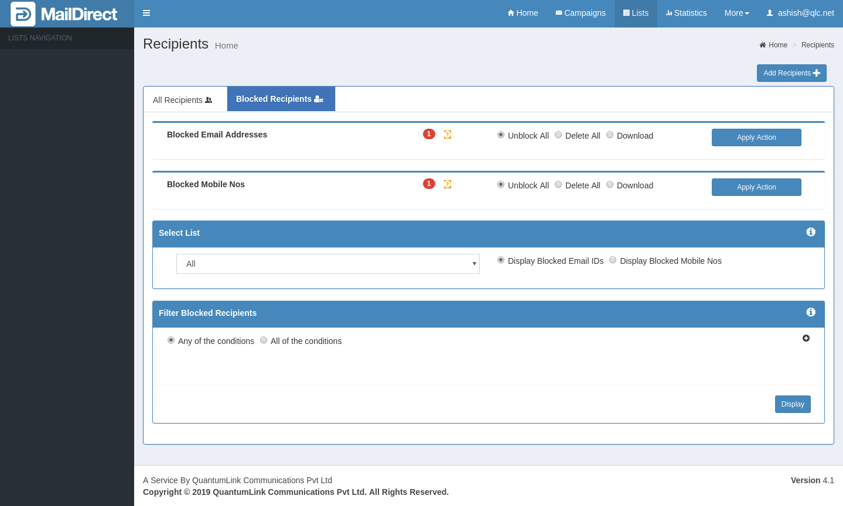
Task: Click help icon beside Blocked Email Addresses
Action: pos(448,135)
